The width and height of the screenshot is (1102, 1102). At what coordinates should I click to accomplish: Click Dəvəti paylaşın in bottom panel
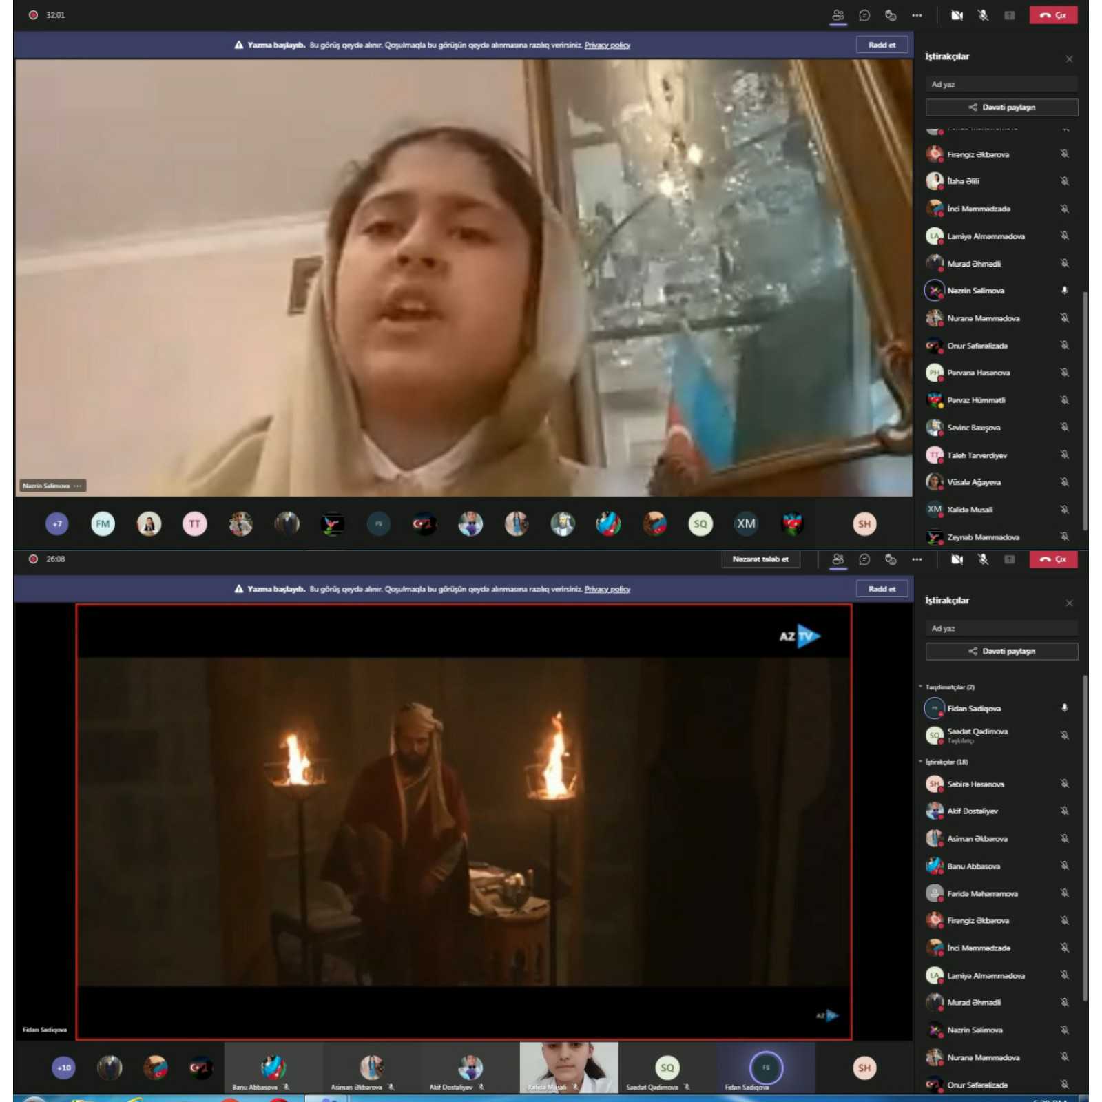(1001, 651)
